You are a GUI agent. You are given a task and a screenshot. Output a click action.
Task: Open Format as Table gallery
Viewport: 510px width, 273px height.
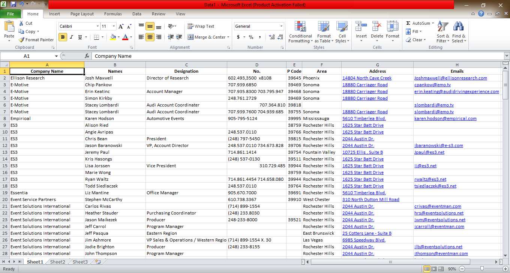324,32
